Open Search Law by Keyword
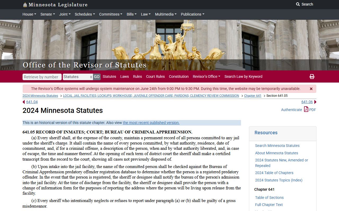The image size is (339, 211). point(243,76)
